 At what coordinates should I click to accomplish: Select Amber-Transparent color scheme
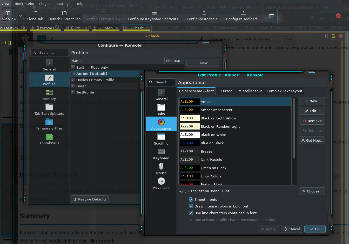pyautogui.click(x=235, y=110)
